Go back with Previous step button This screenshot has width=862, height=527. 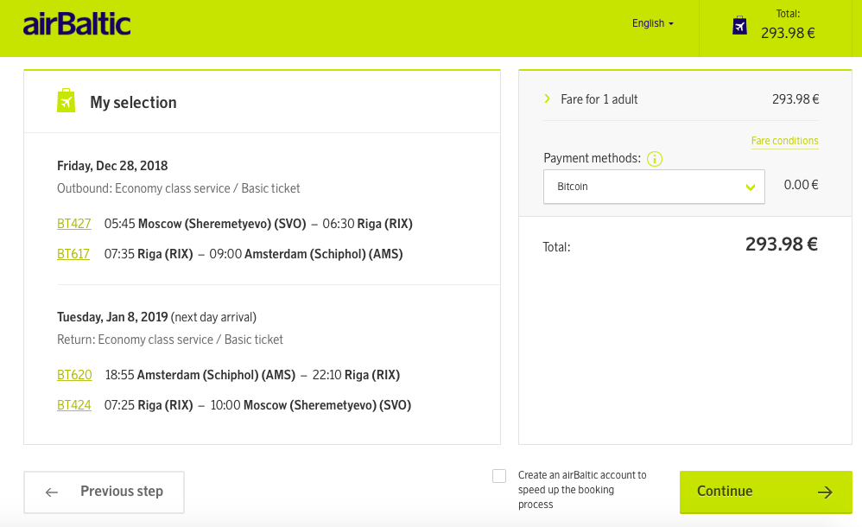click(x=104, y=492)
